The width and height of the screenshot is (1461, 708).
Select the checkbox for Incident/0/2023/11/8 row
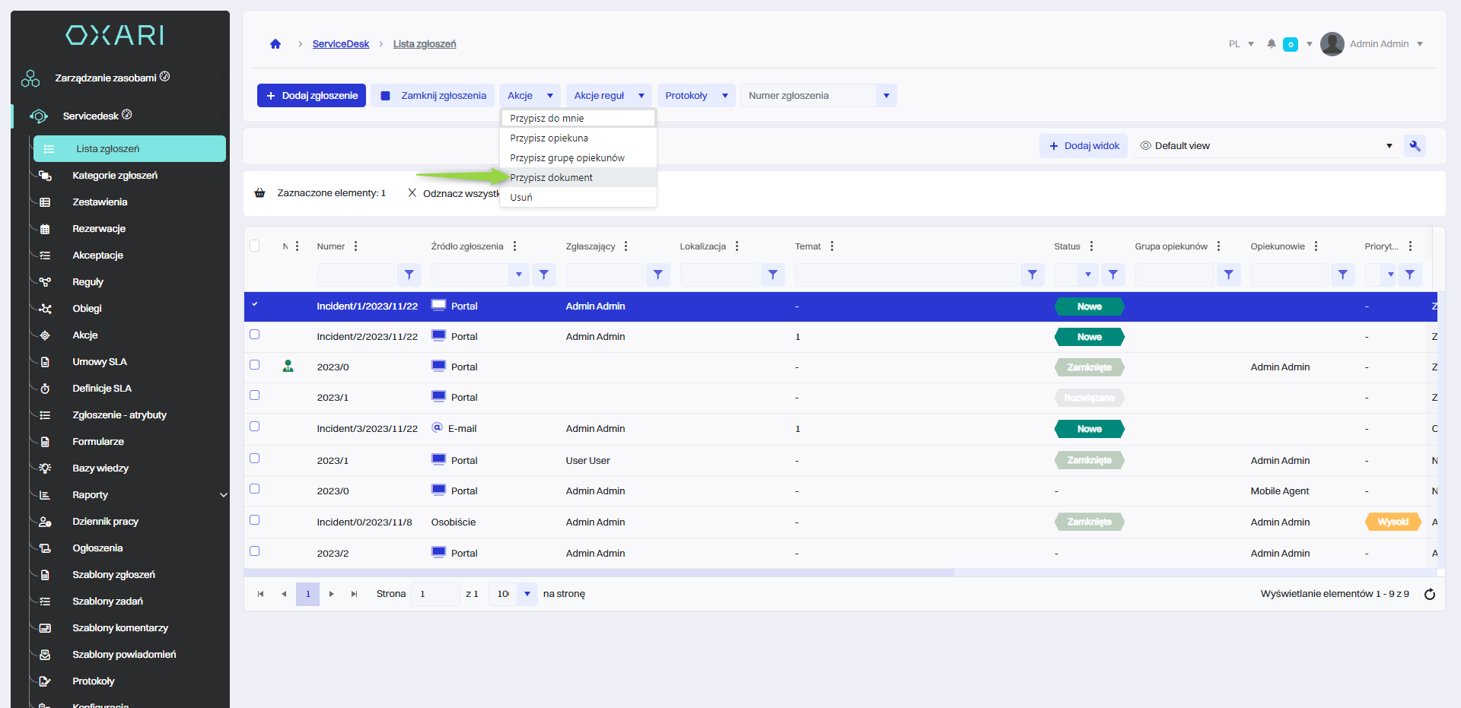tap(255, 520)
